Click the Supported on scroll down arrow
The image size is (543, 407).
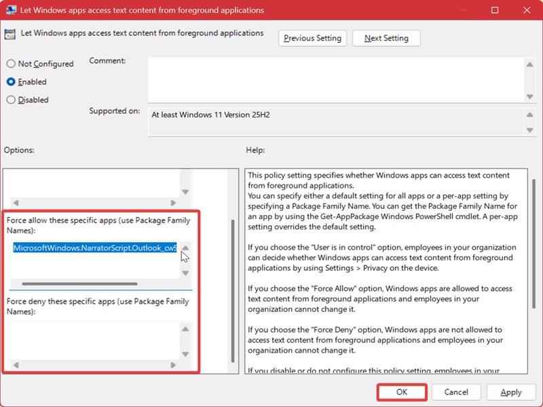(x=530, y=130)
